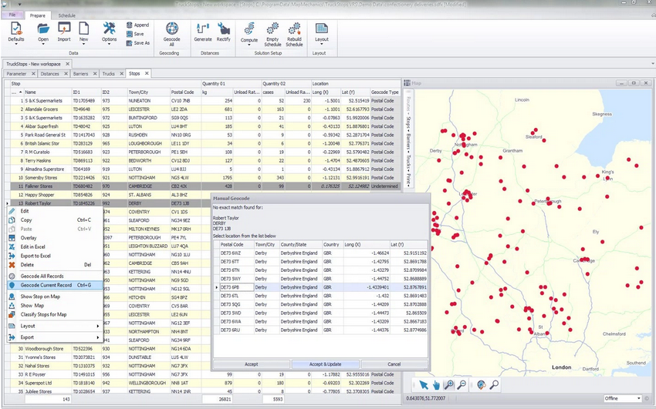The width and height of the screenshot is (656, 409).
Task: Select the DE73 6TL postal code row
Action: coord(231,295)
